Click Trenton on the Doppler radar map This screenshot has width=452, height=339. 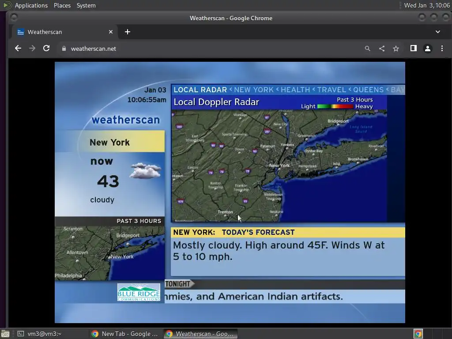click(x=225, y=212)
